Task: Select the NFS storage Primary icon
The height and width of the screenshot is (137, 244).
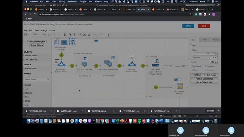Action: (180, 86)
